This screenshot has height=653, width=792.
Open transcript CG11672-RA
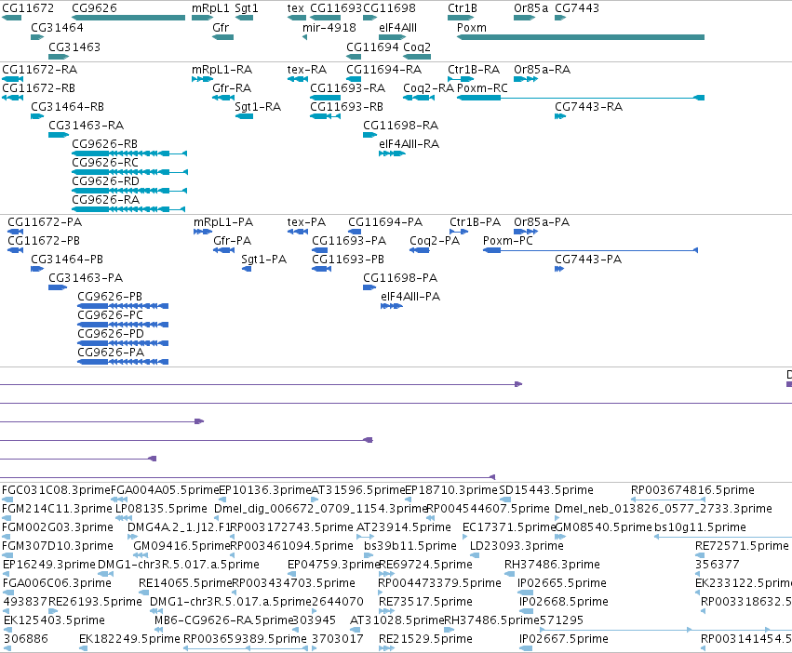click(39, 69)
